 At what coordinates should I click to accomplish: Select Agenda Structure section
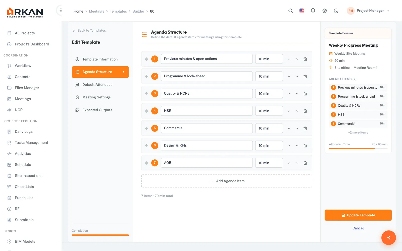click(x=100, y=72)
